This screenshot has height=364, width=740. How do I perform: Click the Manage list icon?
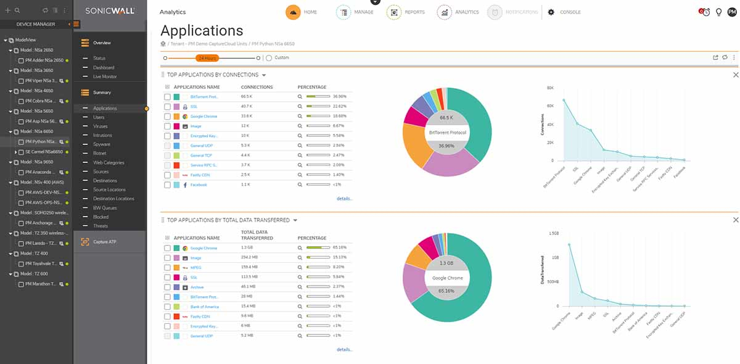click(x=343, y=12)
